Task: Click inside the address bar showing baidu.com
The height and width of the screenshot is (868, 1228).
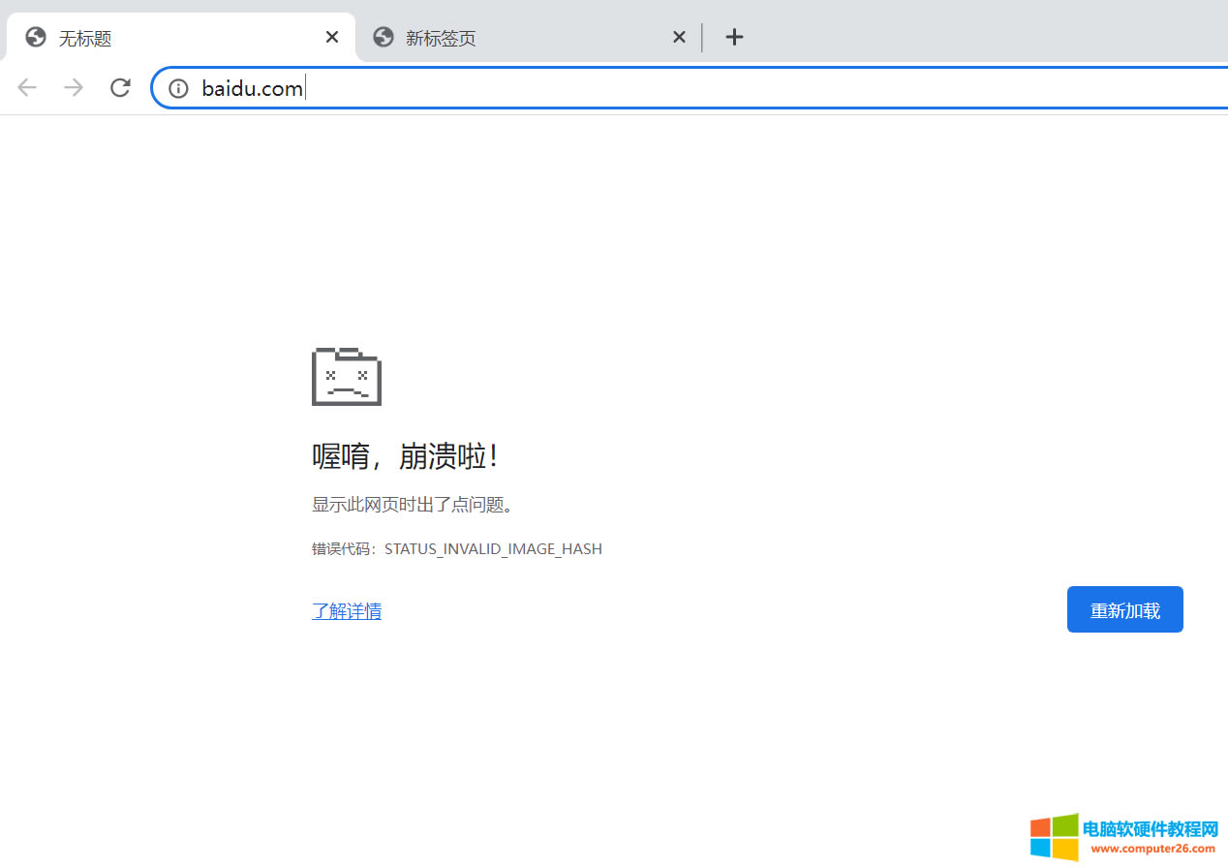Action: point(252,88)
